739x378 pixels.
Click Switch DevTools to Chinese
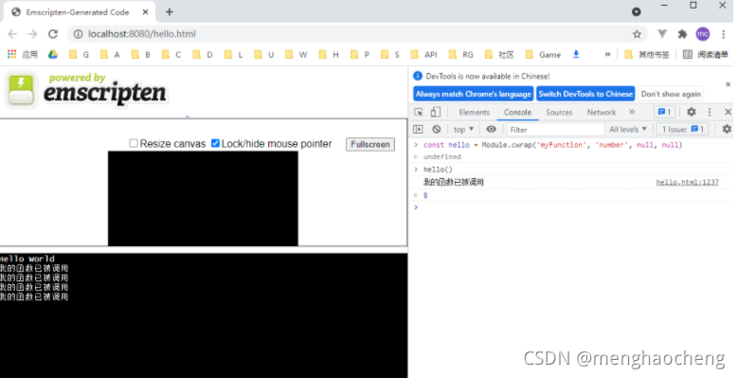586,94
